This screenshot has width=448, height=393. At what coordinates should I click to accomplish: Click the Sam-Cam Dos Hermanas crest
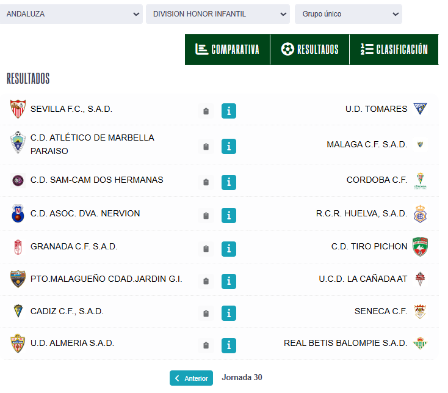pos(18,180)
